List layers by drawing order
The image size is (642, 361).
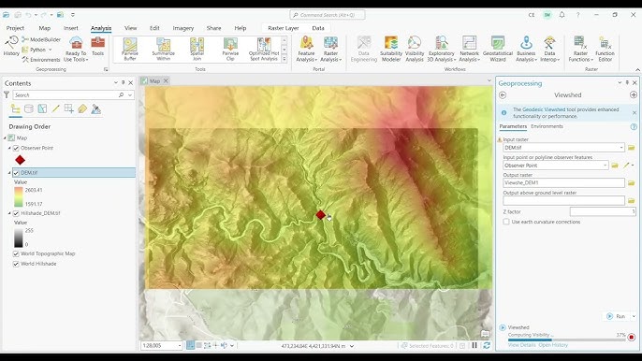click(16, 108)
